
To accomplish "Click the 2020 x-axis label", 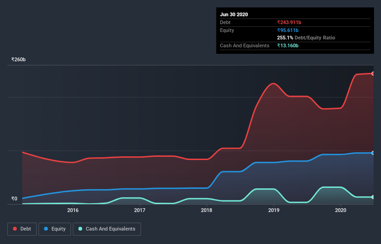I will [x=341, y=210].
